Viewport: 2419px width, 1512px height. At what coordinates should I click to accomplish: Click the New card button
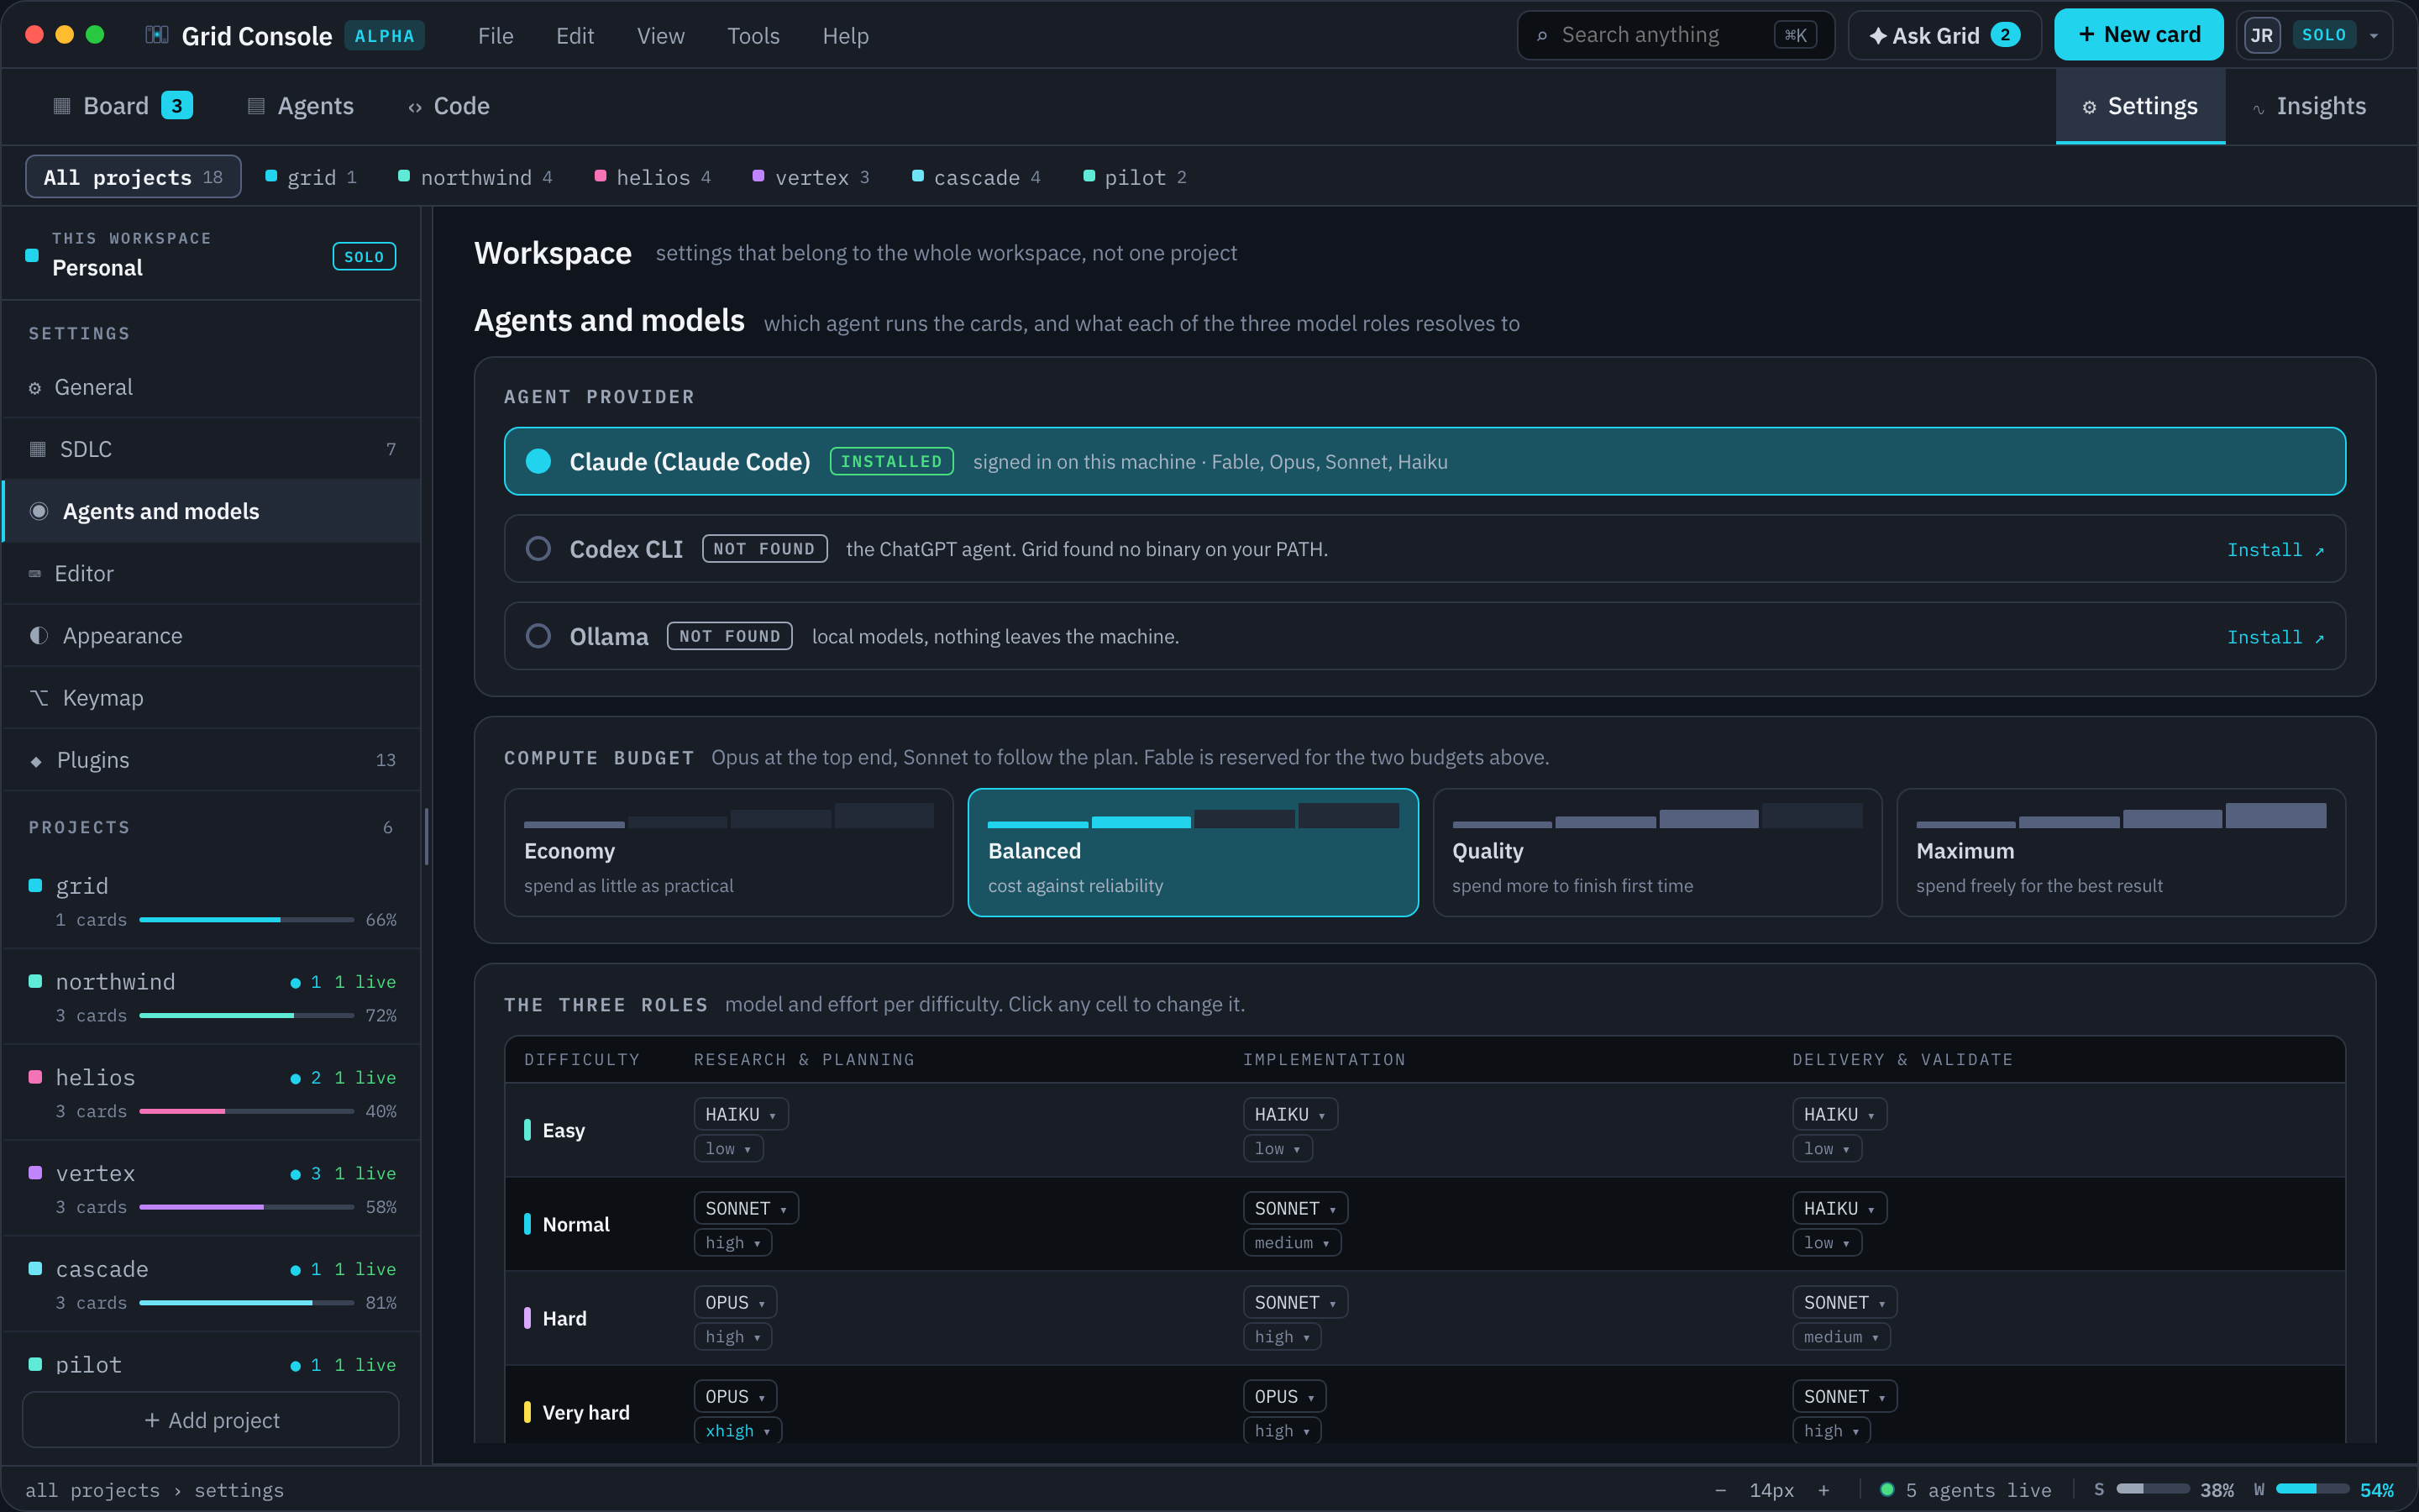2139,35
